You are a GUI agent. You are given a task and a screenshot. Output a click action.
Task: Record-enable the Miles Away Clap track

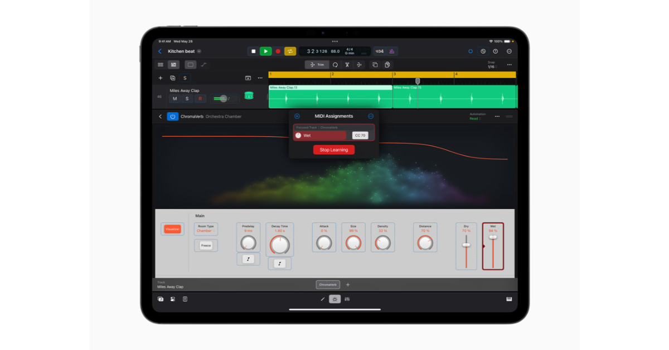(x=200, y=99)
